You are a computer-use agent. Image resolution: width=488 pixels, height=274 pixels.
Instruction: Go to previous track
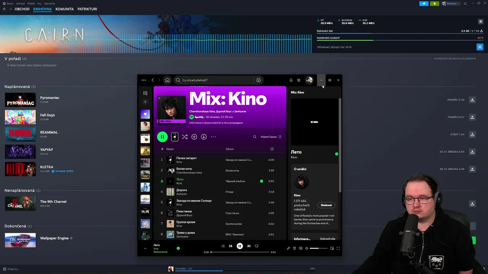click(231, 246)
